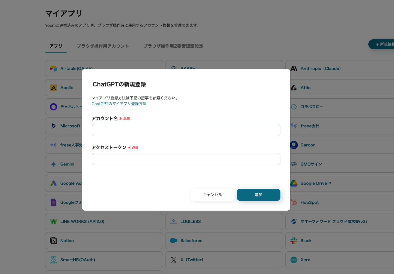Click the Xero logo icon
Image resolution: width=394 pixels, height=274 pixels.
coord(294,260)
